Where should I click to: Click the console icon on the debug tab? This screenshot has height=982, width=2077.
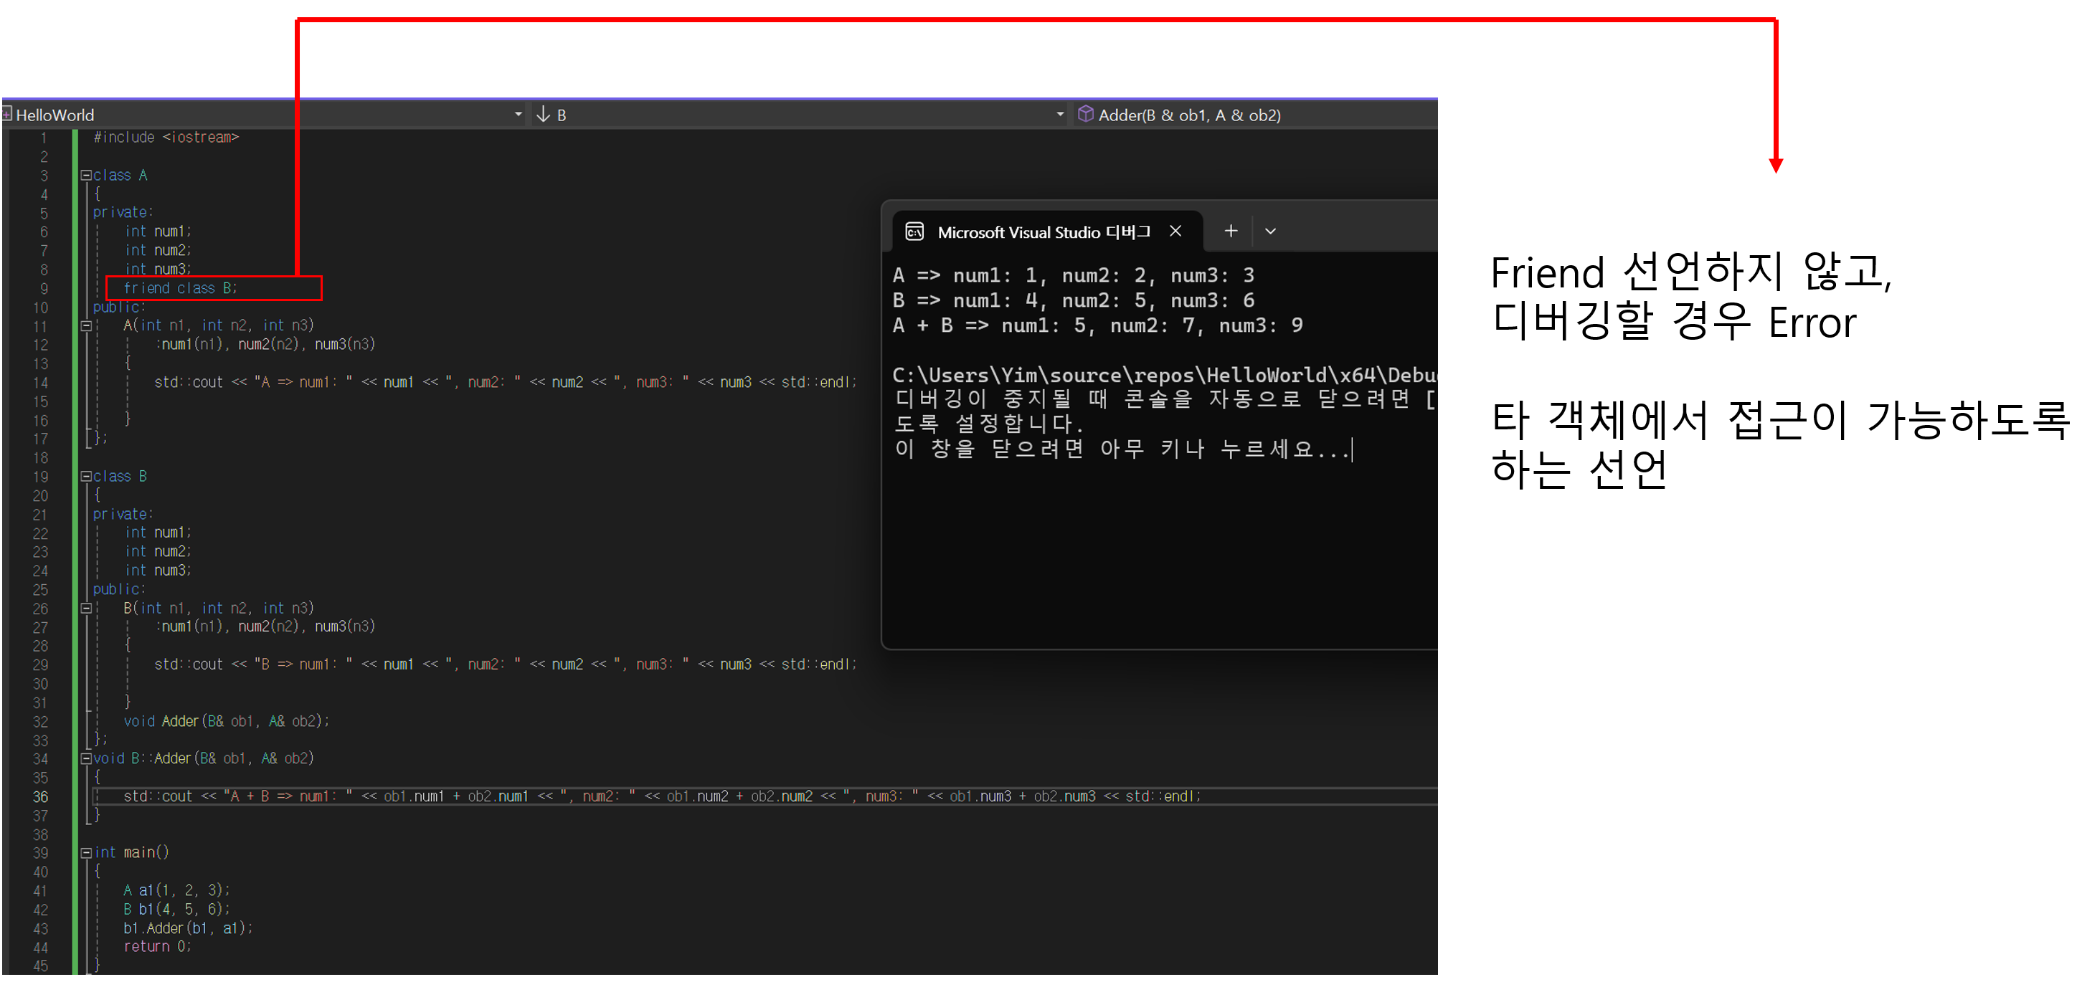pyautogui.click(x=914, y=232)
